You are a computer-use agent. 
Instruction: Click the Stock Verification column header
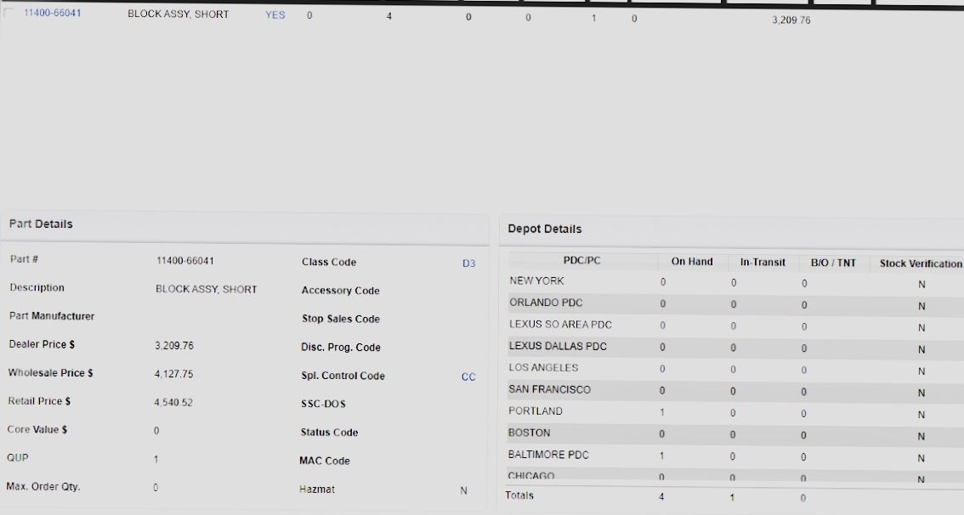[921, 263]
